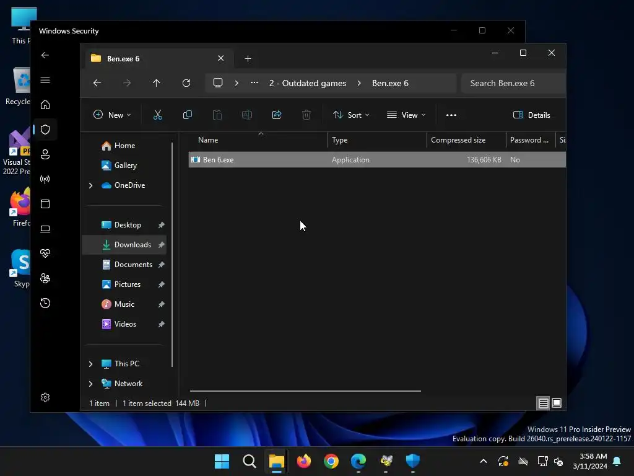This screenshot has height=476, width=634.
Task: Refresh the Ben.exe 6 folder view
Action: tap(186, 83)
